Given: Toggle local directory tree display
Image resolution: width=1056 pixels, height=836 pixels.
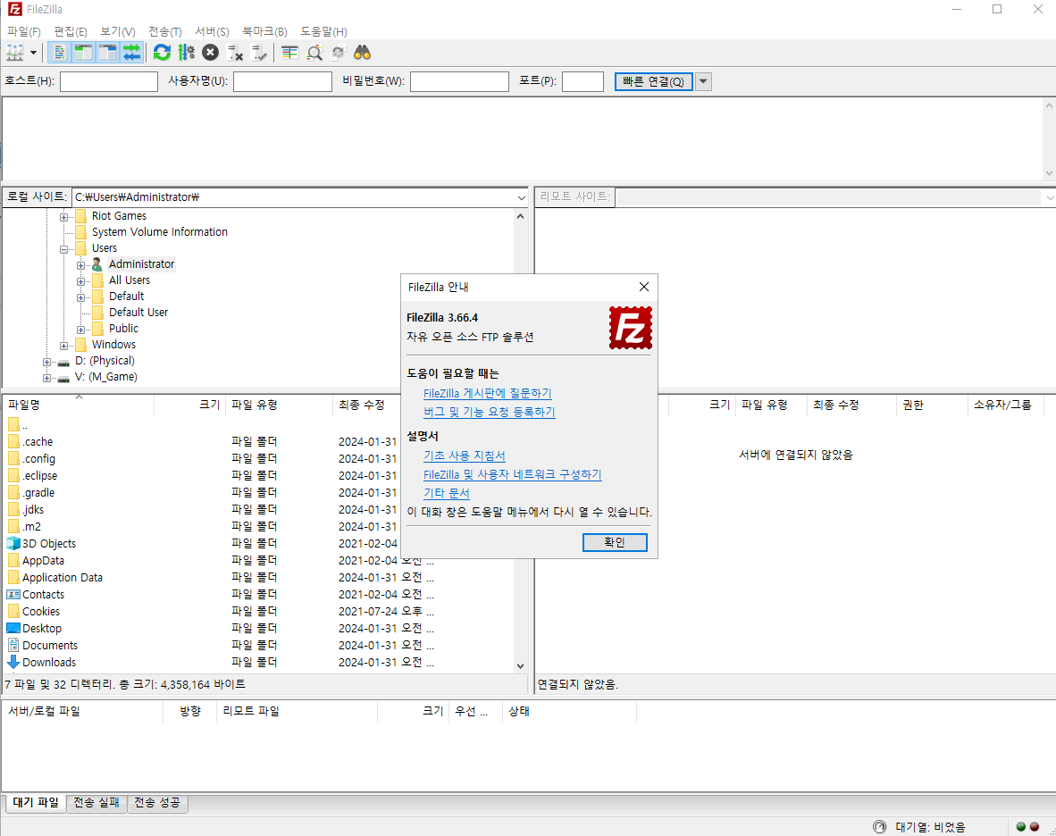Looking at the screenshot, I should 83,53.
